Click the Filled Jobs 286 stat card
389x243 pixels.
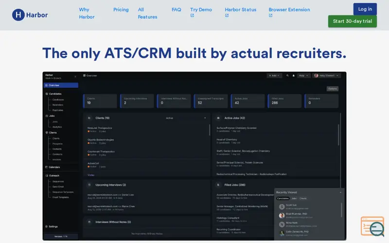point(284,101)
